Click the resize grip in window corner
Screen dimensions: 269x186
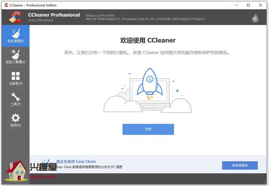pos(264,182)
